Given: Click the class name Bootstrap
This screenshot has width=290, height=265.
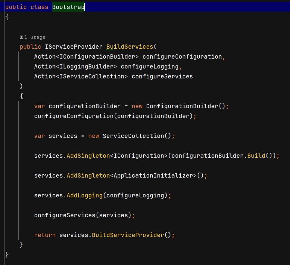Looking at the screenshot, I should click(68, 7).
